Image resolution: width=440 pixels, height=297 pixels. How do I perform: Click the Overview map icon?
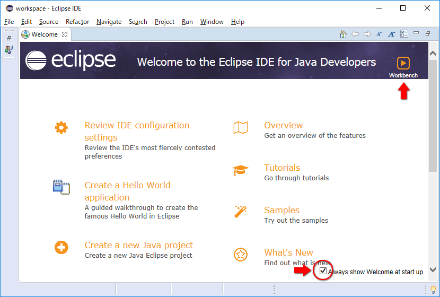[x=241, y=128]
